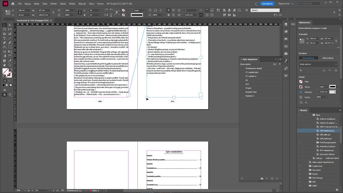This screenshot has height=193, width=343.
Task: Toggle the width-height link in Właściwości panel
Action: click(336, 41)
